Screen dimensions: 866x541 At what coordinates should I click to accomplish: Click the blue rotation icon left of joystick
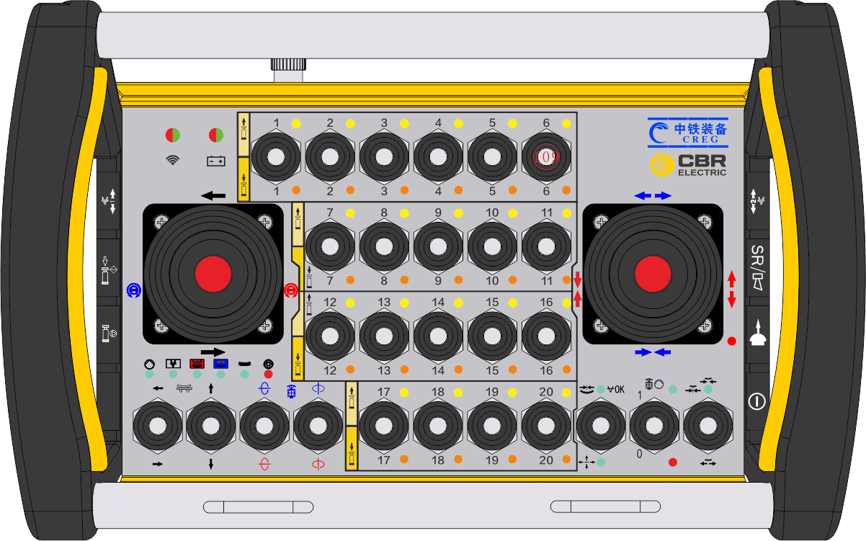[133, 290]
